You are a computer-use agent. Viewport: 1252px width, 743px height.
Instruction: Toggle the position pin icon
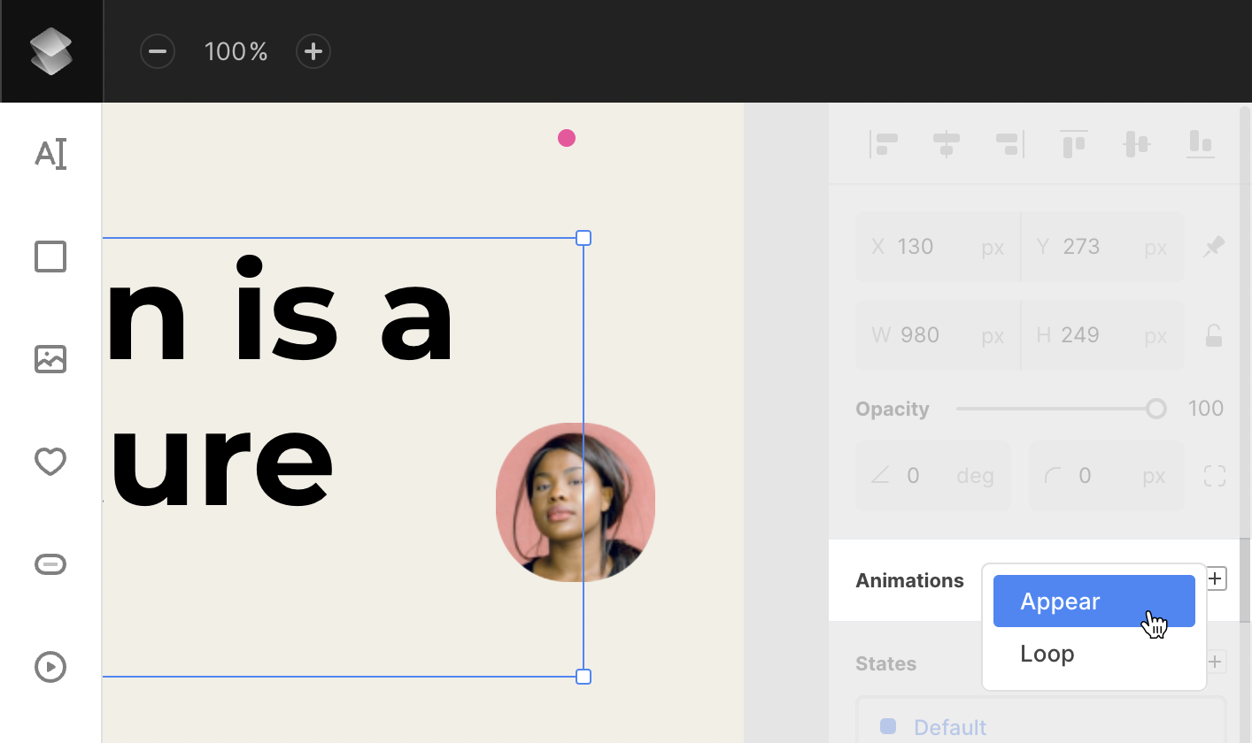pyautogui.click(x=1214, y=247)
